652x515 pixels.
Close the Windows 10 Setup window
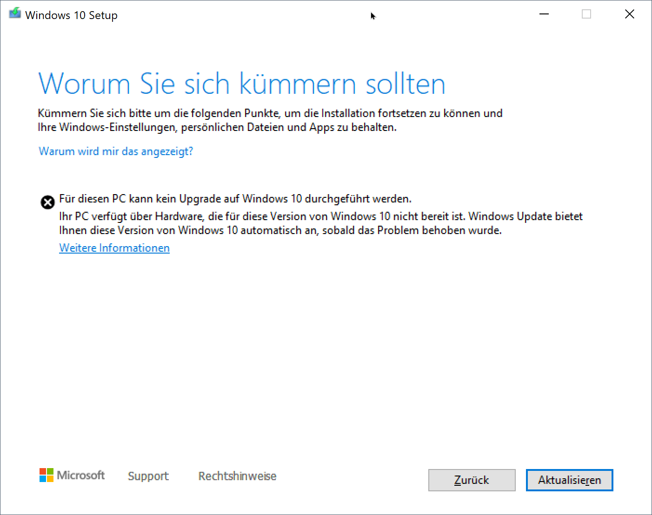click(x=629, y=14)
